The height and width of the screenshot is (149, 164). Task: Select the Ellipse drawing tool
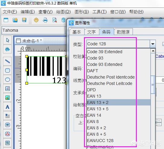pyautogui.click(x=8, y=79)
